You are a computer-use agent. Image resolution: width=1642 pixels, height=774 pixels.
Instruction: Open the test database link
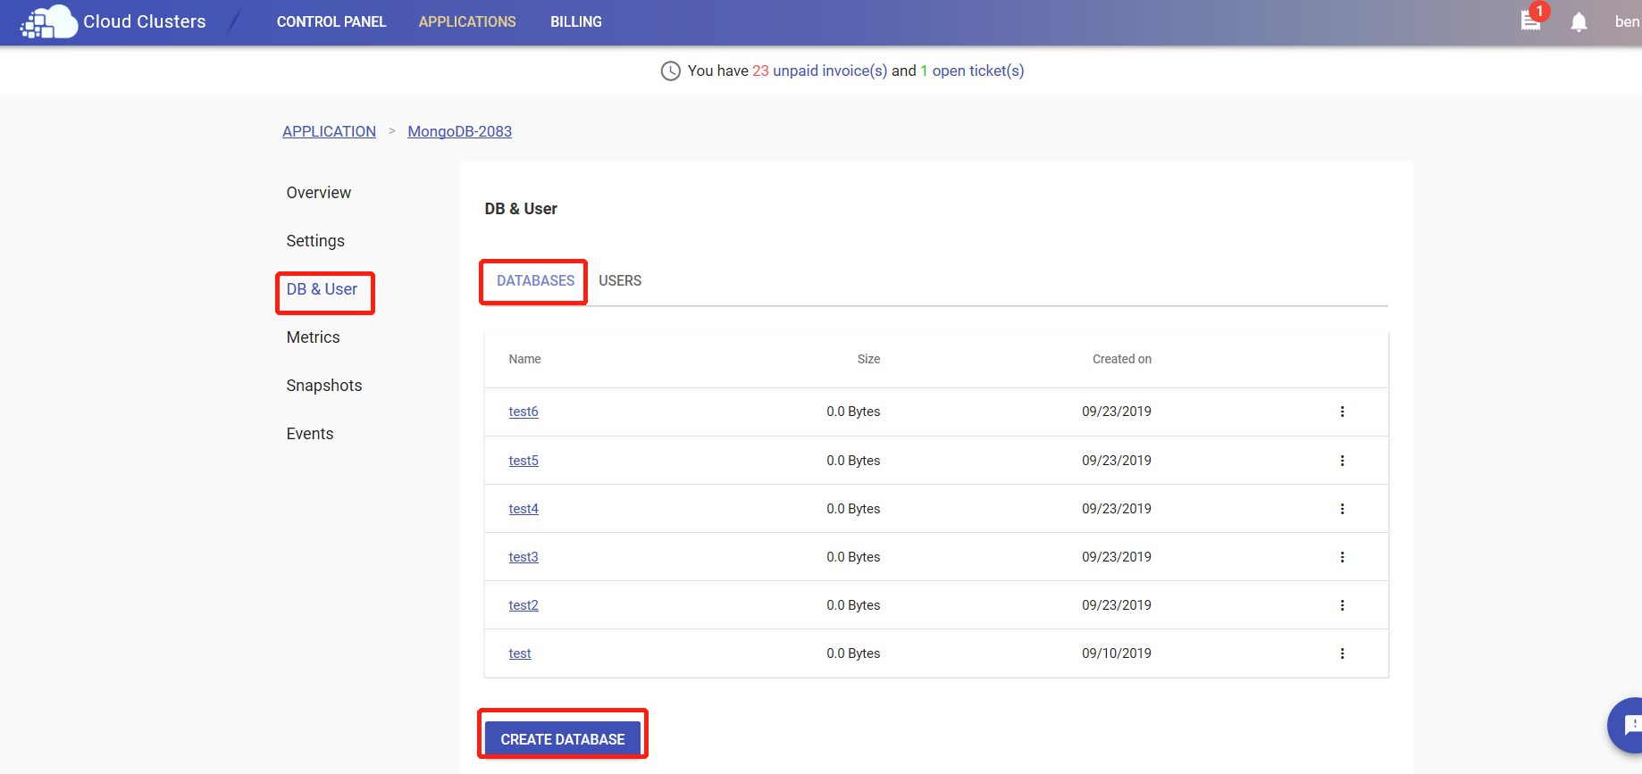pos(520,653)
